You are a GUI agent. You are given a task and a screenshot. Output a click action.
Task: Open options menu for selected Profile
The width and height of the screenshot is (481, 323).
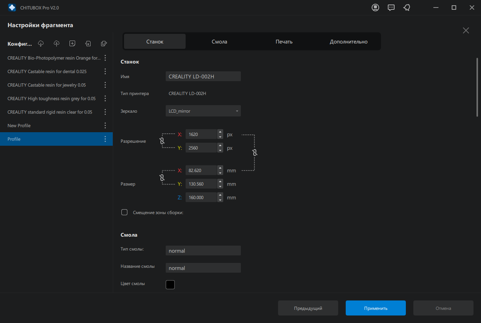(105, 139)
